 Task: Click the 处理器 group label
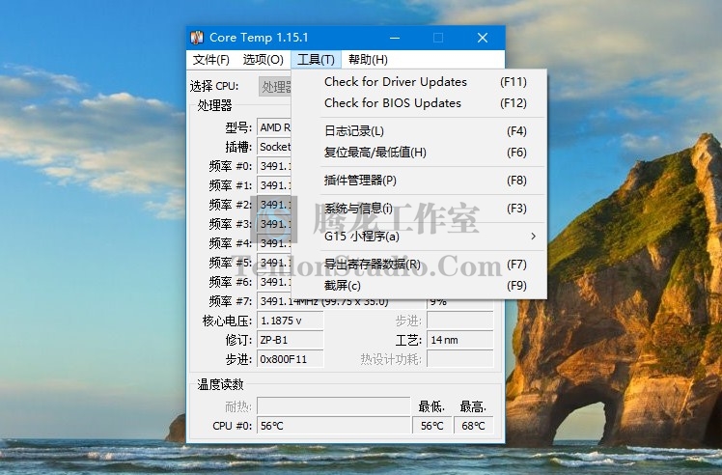tap(214, 106)
